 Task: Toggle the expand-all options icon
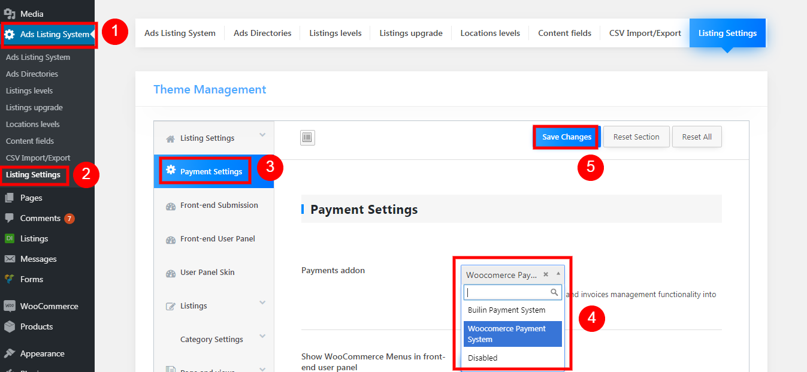(x=307, y=138)
